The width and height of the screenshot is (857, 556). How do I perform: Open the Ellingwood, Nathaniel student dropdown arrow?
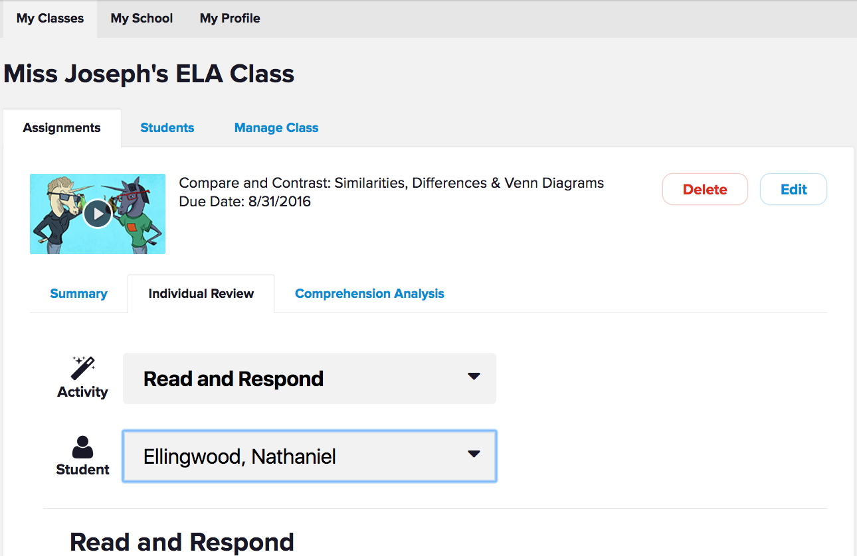[474, 454]
